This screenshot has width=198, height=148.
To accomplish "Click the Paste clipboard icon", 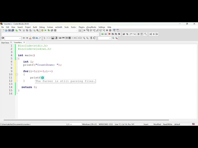I will [30, 30].
